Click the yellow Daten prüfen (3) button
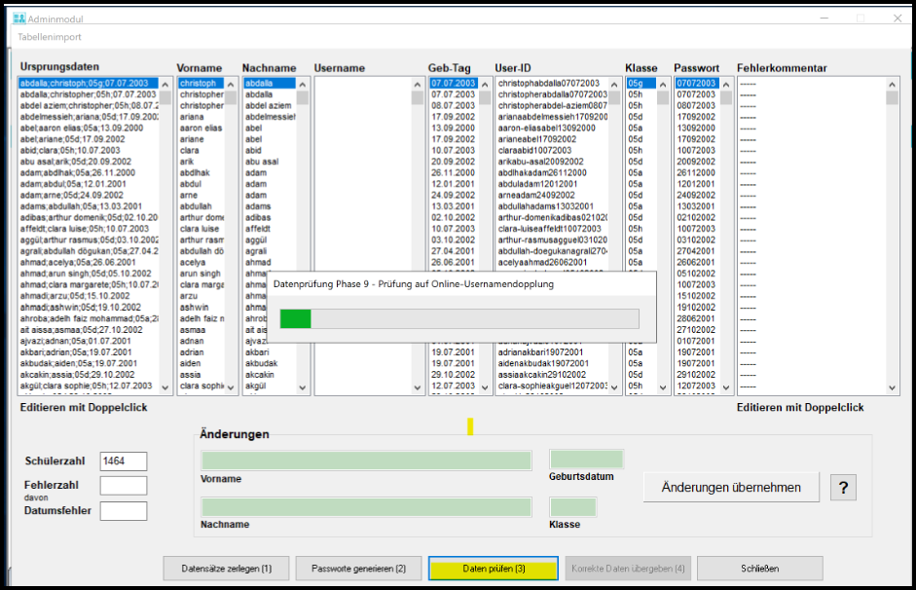Screen dimensions: 916x590 pyautogui.click(x=494, y=568)
